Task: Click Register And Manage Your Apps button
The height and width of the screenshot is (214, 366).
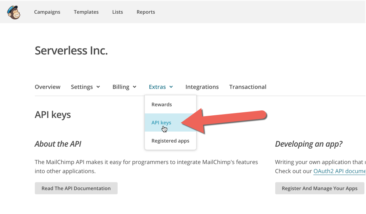Action: [319, 188]
